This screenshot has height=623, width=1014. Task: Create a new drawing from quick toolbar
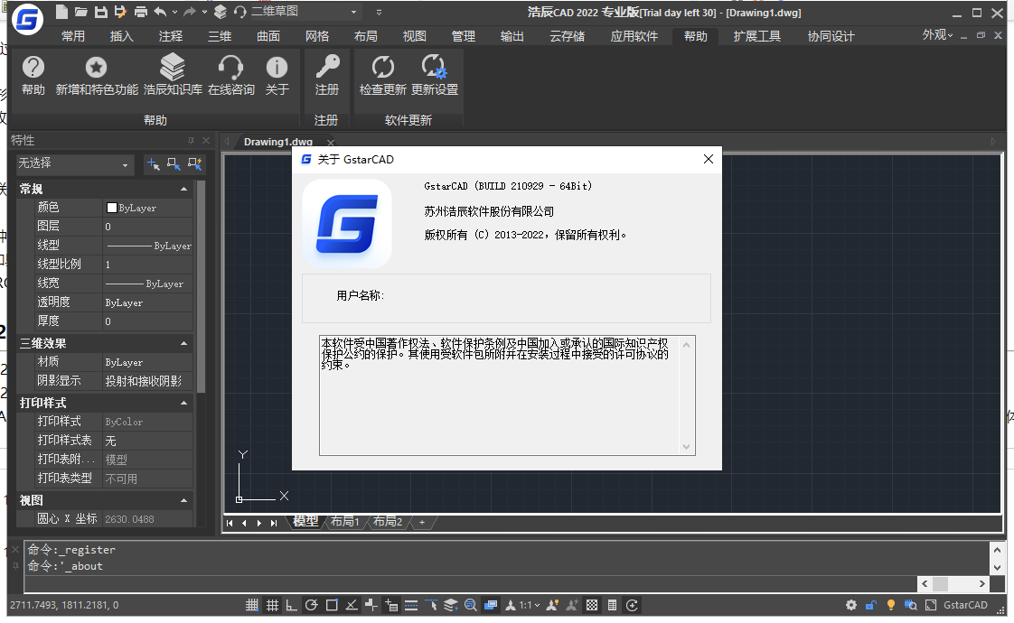(x=61, y=12)
